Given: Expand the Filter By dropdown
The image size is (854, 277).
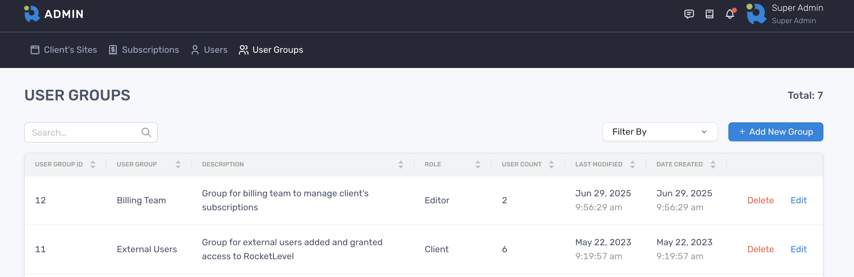Looking at the screenshot, I should pos(660,132).
